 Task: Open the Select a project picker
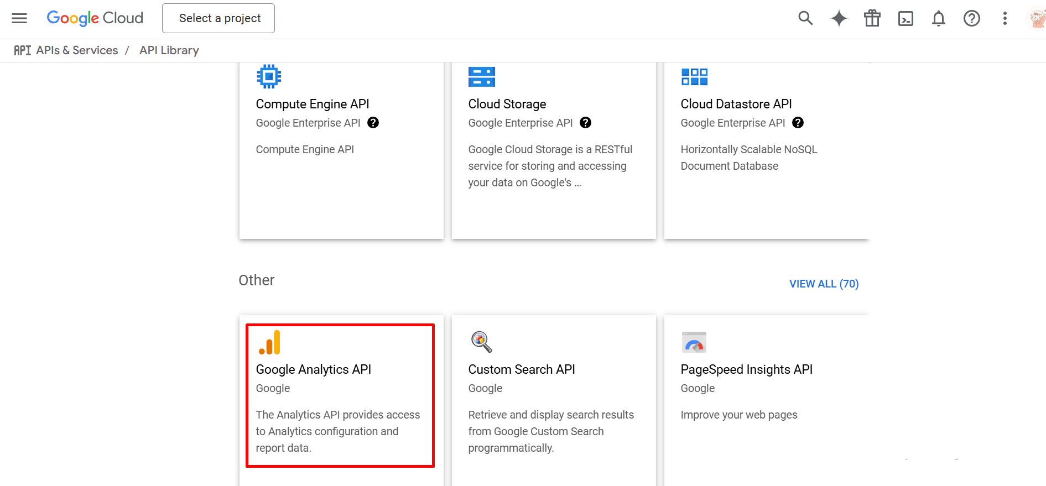[x=218, y=18]
